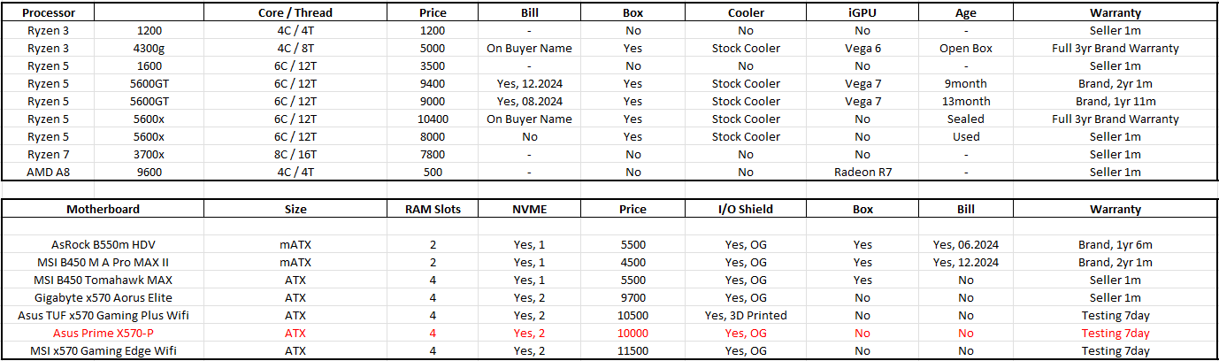The height and width of the screenshot is (361, 1219).
Task: Select the Motherboard header cell
Action: [x=103, y=210]
